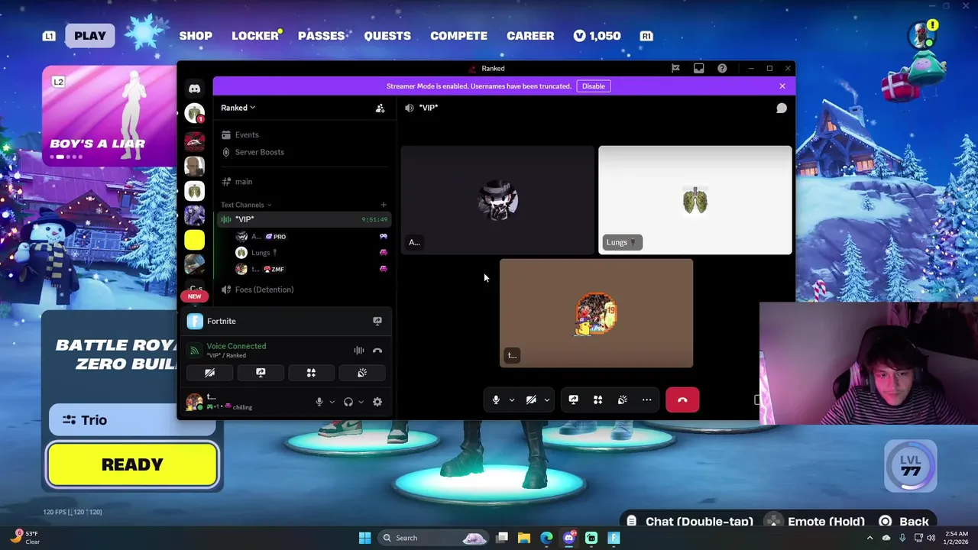Open microphone options arrow in call controls

pos(511,400)
